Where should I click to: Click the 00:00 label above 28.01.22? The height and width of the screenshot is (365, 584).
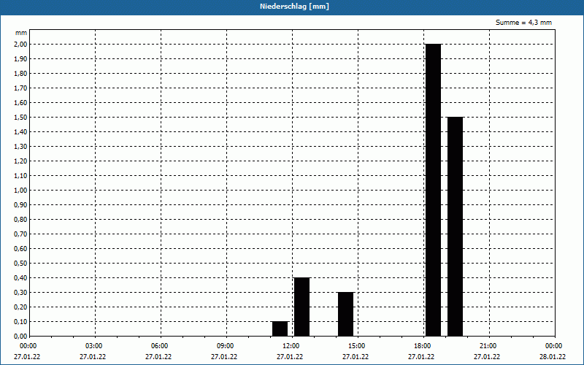click(x=554, y=346)
